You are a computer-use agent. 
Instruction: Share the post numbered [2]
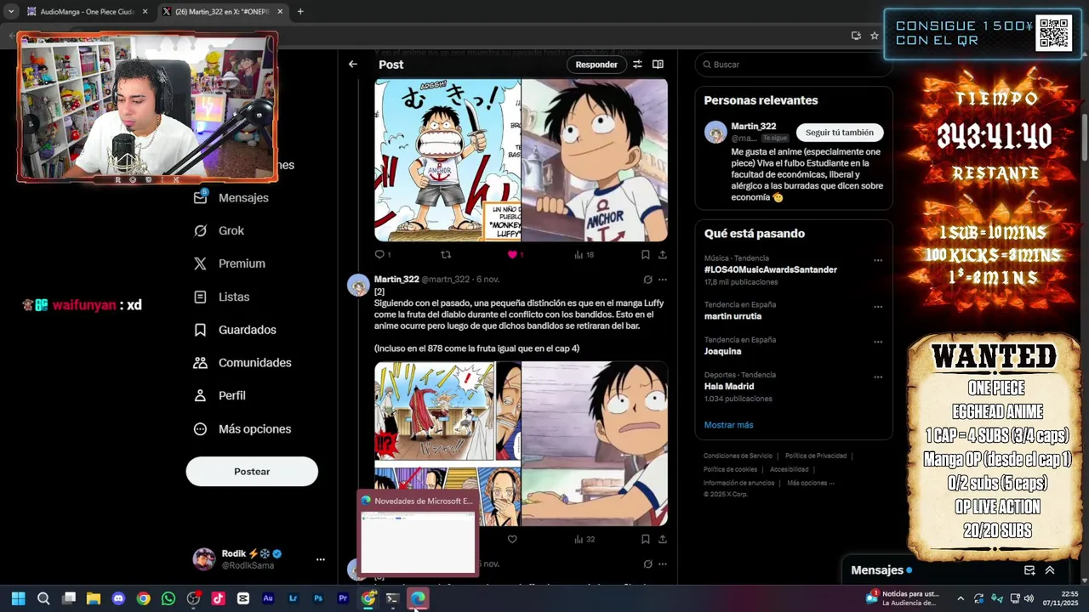tap(663, 539)
